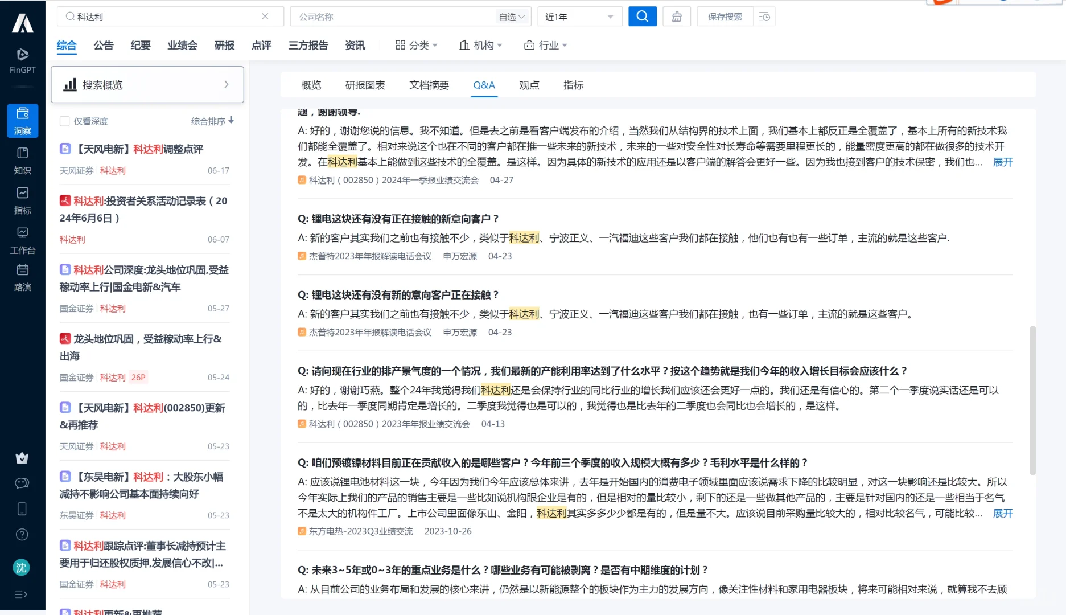Open the help question mark icon

22,535
